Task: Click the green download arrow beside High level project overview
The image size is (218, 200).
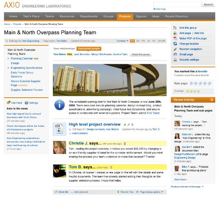Action: (125, 124)
